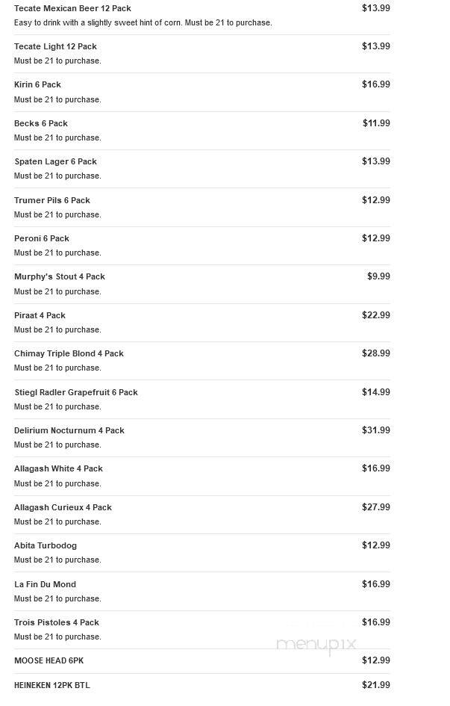Open the MOOSE HEAD 6PK item

[x=201, y=661]
